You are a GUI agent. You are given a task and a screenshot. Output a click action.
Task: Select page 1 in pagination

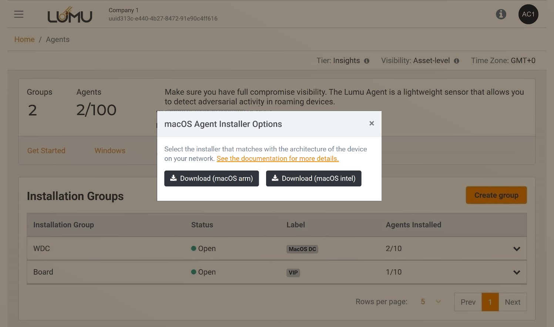490,302
